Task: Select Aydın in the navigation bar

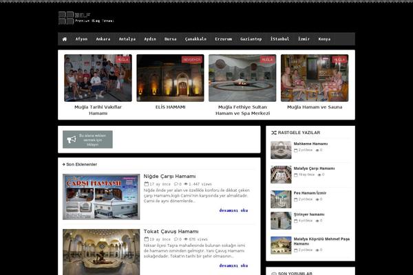Action: pos(150,39)
